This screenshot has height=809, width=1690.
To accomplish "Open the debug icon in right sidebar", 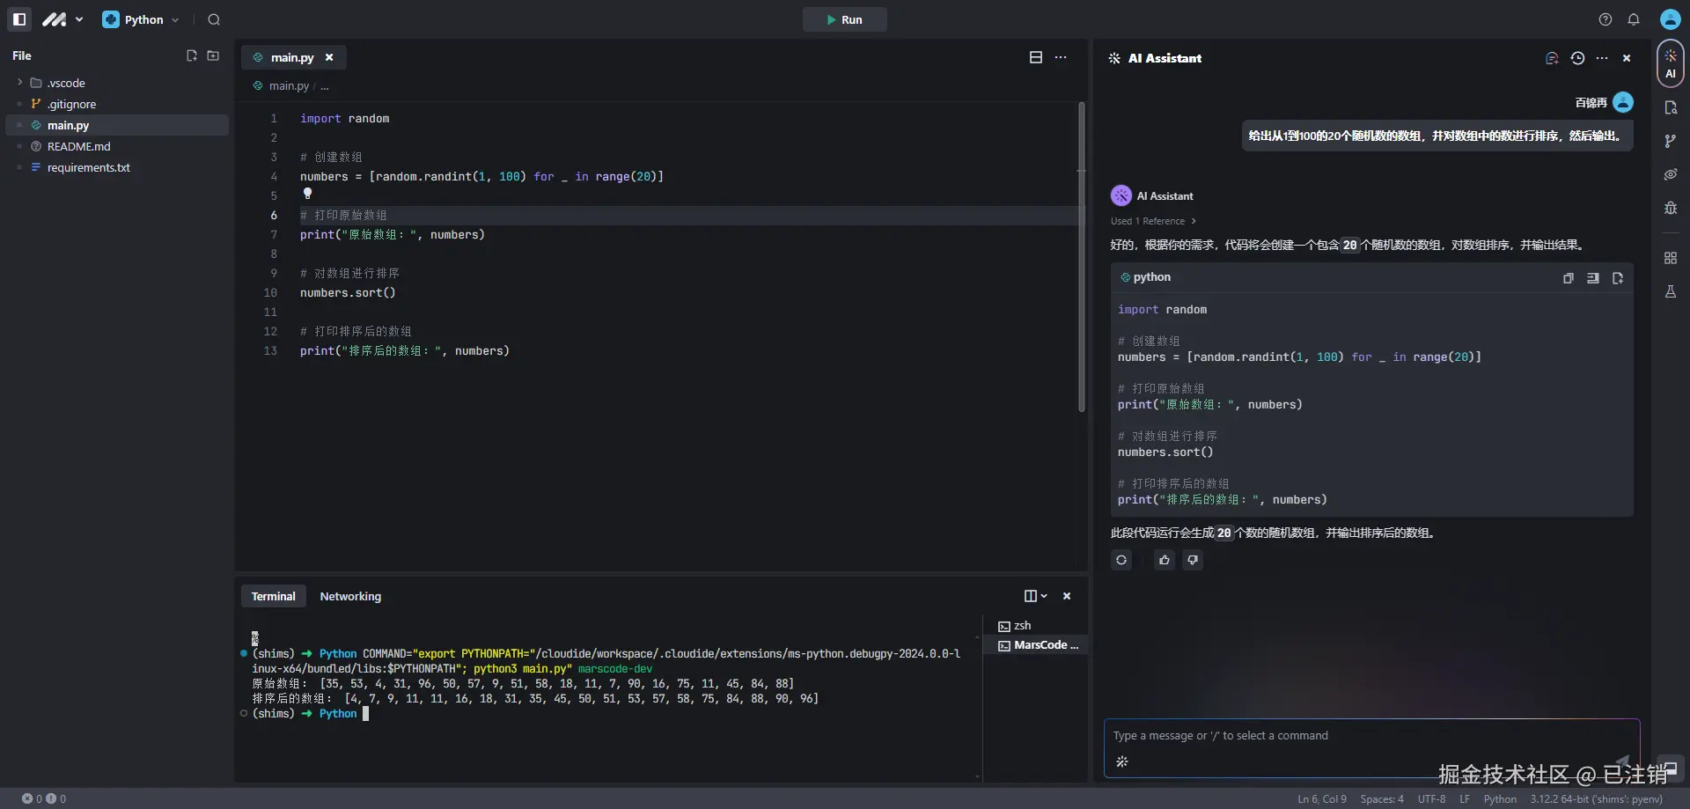I will pyautogui.click(x=1671, y=208).
